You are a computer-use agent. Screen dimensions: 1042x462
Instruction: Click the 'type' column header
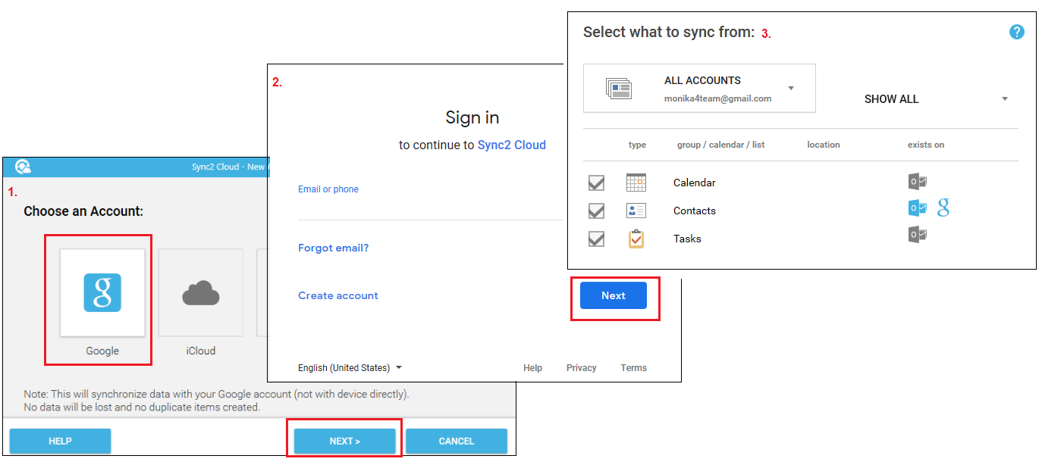(637, 145)
